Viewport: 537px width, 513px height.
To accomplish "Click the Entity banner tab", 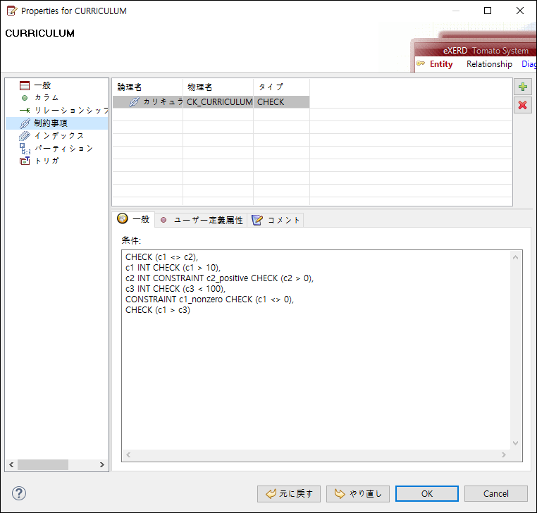I will click(x=441, y=64).
